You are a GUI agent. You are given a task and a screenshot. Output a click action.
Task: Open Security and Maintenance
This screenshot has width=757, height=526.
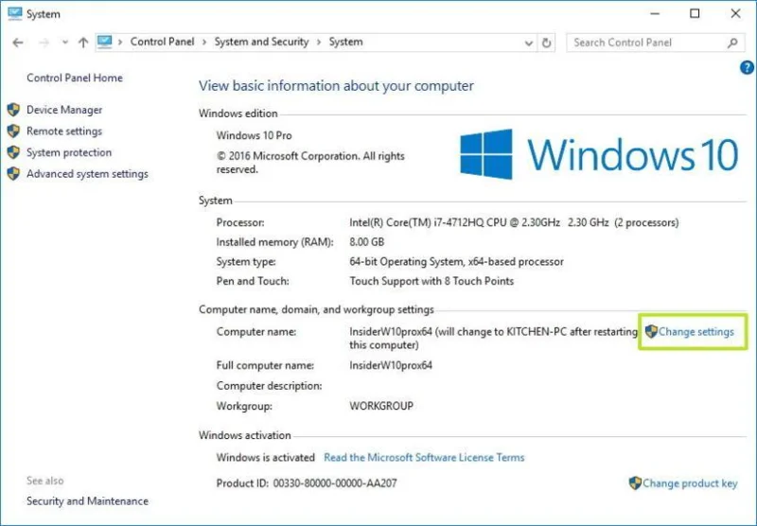87,500
